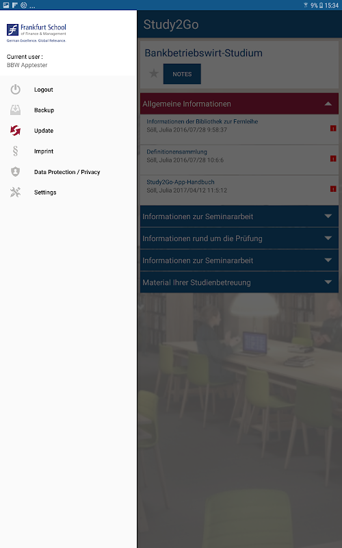Open the Settings menu entry
The width and height of the screenshot is (342, 548).
(x=68, y=192)
